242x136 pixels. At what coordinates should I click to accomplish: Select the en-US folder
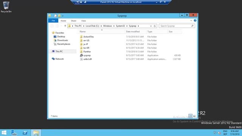[86, 40]
